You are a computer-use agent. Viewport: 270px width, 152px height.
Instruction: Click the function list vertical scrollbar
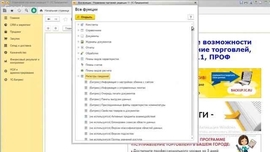point(192,81)
